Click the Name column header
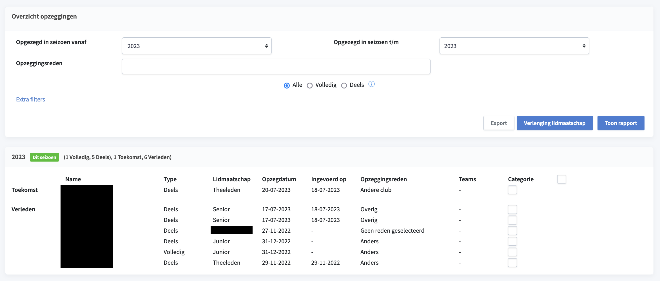This screenshot has width=660, height=281. tap(73, 179)
